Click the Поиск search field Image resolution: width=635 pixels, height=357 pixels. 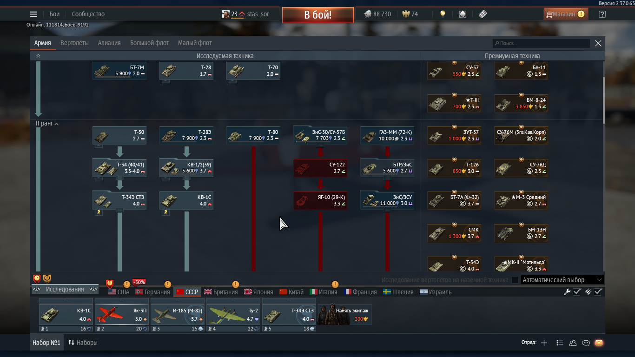pyautogui.click(x=541, y=43)
